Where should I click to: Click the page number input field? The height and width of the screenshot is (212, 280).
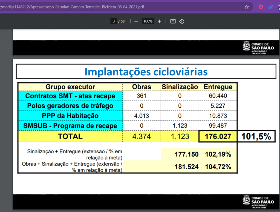click(x=113, y=21)
